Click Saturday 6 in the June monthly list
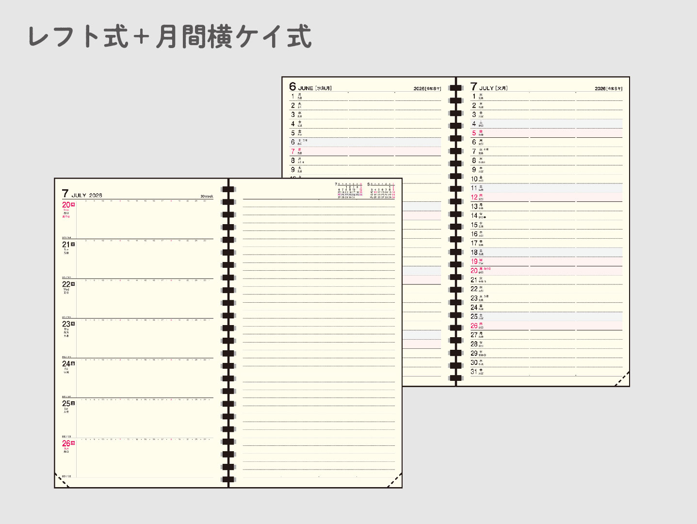The width and height of the screenshot is (697, 524). point(292,142)
